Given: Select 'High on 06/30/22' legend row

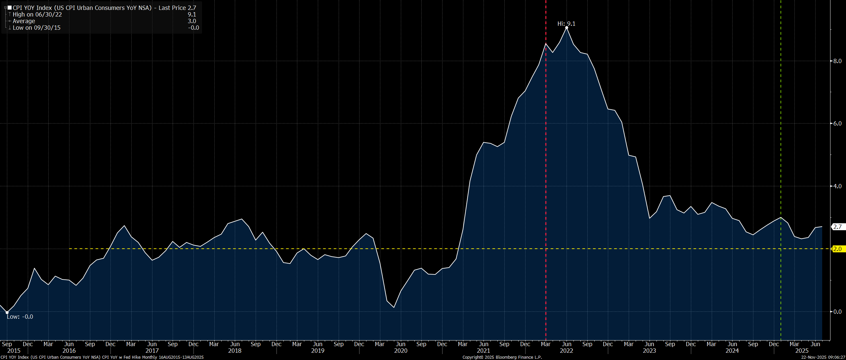Looking at the screenshot, I should [x=37, y=15].
